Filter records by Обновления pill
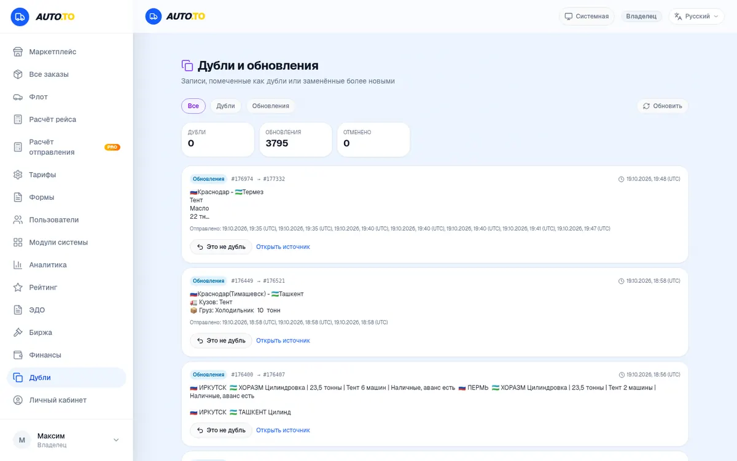Image resolution: width=737 pixels, height=461 pixels. [270, 106]
